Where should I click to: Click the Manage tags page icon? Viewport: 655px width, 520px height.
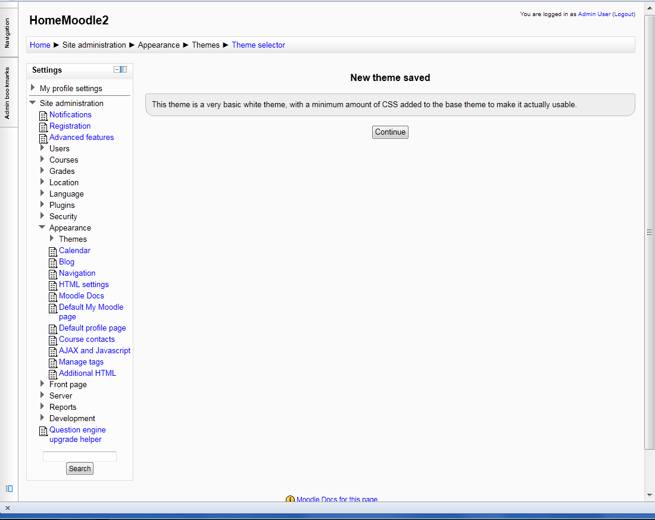pos(52,363)
